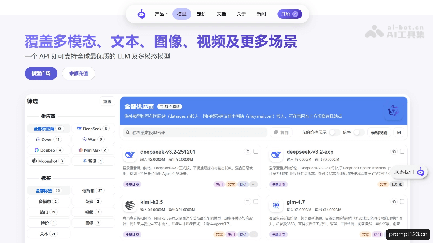Image resolution: width=433 pixels, height=243 pixels.
Task: Toggle the 倍率 switch
Action: coord(359,132)
